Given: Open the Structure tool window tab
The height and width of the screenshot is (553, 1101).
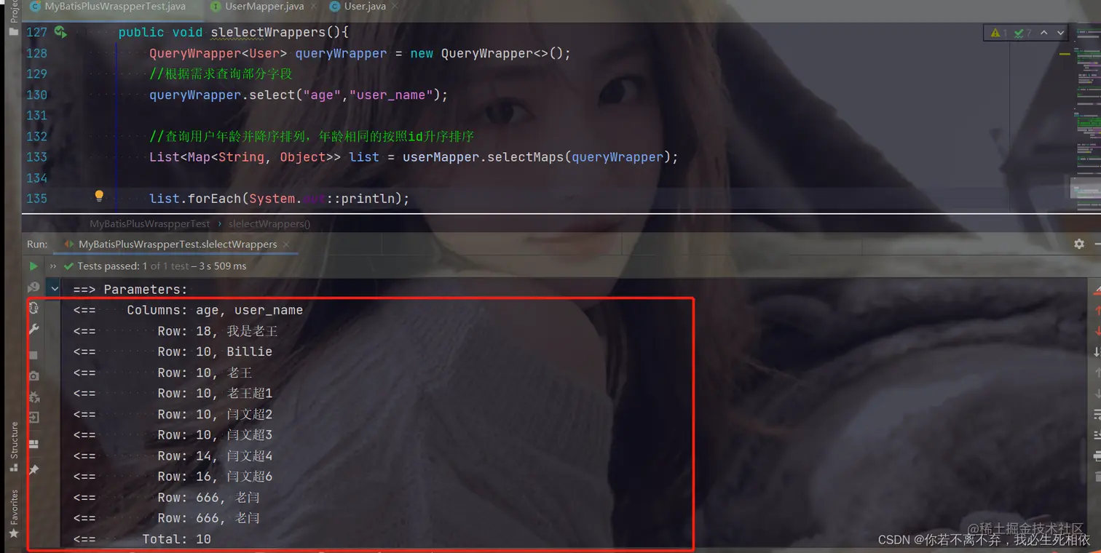Looking at the screenshot, I should point(14,447).
